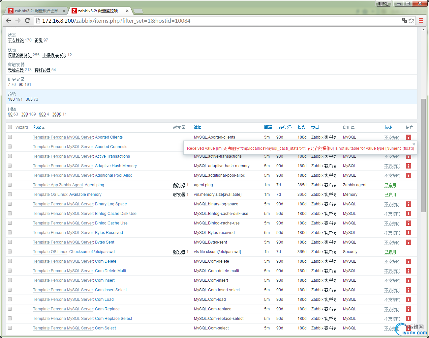This screenshot has width=429, height=338.
Task: Toggle Agent ping status 已启用
Action: tap(390, 185)
